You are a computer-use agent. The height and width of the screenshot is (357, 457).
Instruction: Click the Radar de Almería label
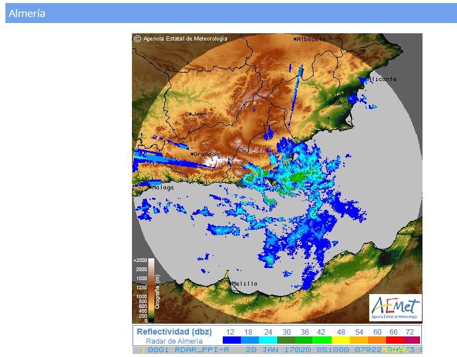(x=174, y=341)
